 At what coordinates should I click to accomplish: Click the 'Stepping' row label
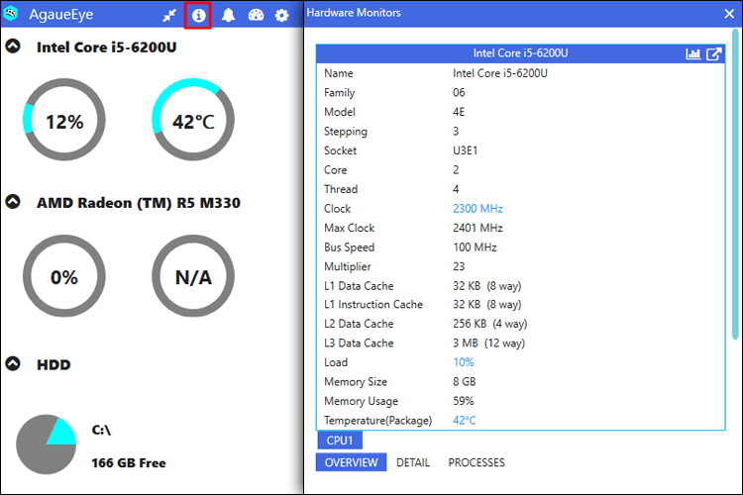[x=346, y=132]
